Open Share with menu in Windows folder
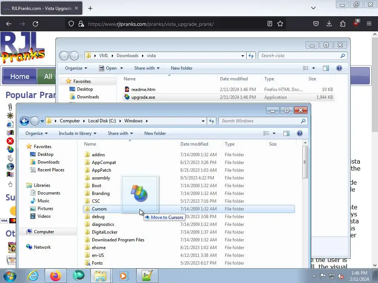This screenshot has width=378, height=283. coord(120,133)
